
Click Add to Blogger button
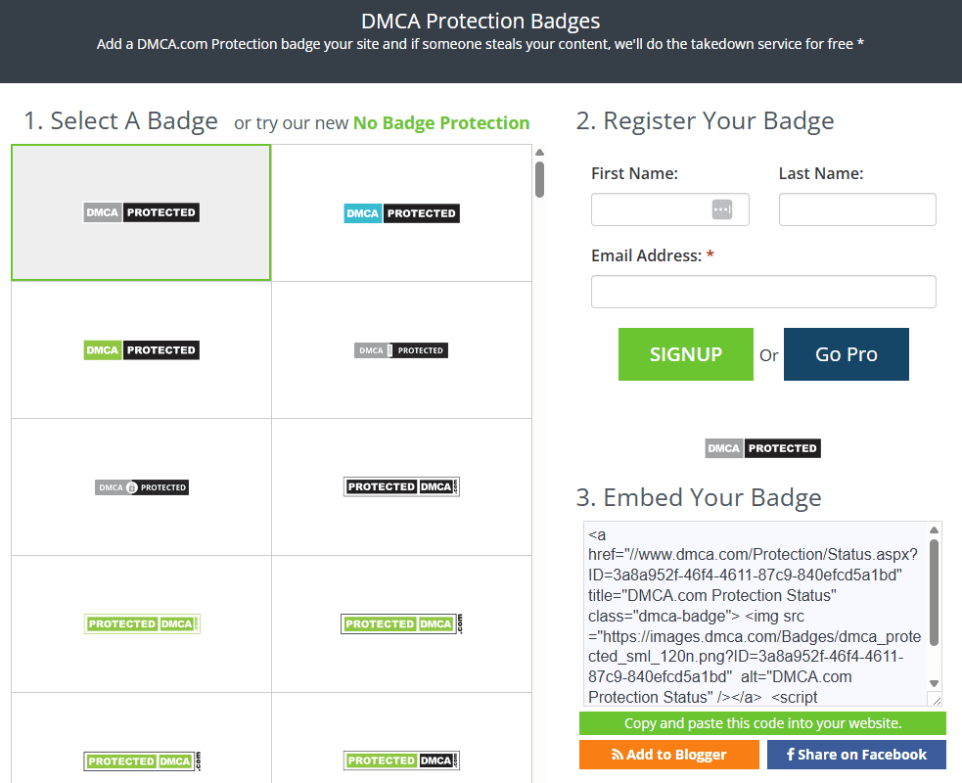click(668, 755)
